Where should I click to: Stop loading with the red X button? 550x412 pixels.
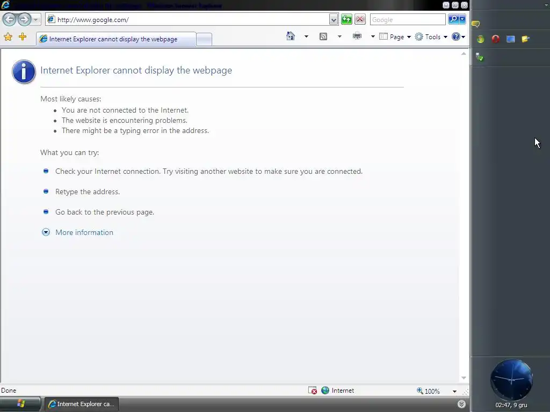360,20
